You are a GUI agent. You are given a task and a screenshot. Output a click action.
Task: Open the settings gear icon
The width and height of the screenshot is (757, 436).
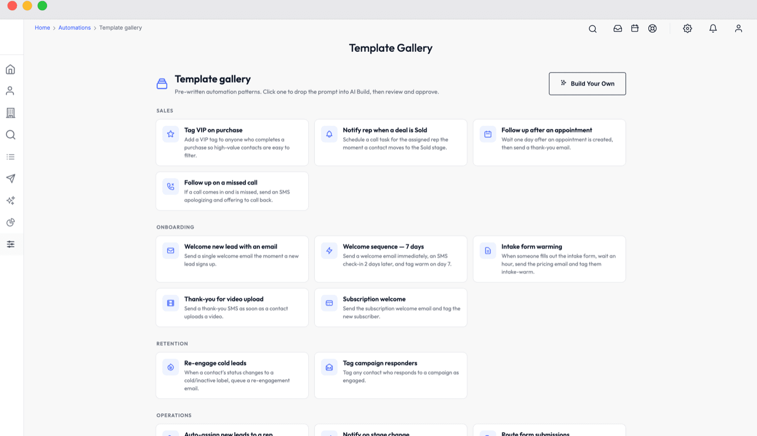[x=687, y=29]
